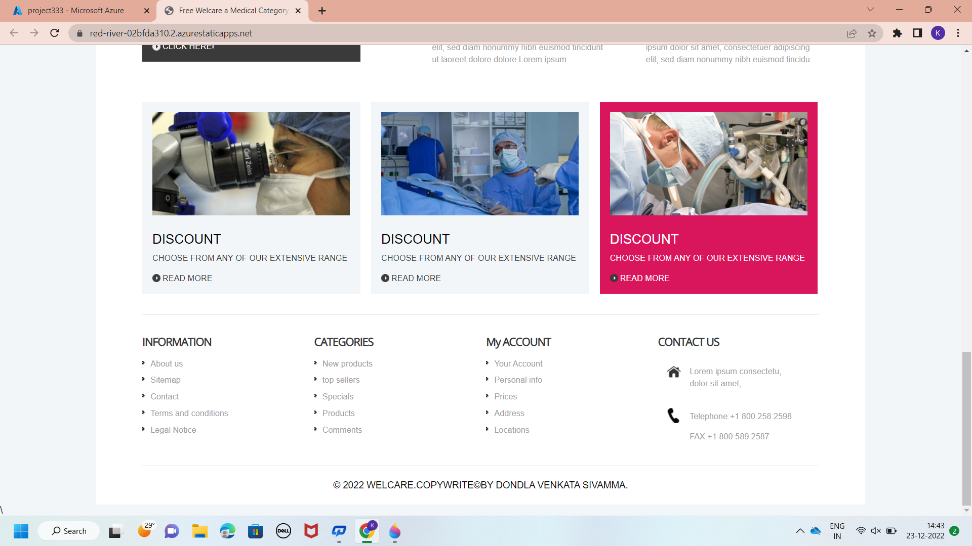Image resolution: width=972 pixels, height=546 pixels.
Task: Open McAfee from the taskbar
Action: coord(311,531)
